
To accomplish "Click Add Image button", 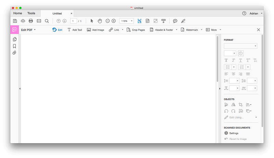I will click(x=96, y=30).
